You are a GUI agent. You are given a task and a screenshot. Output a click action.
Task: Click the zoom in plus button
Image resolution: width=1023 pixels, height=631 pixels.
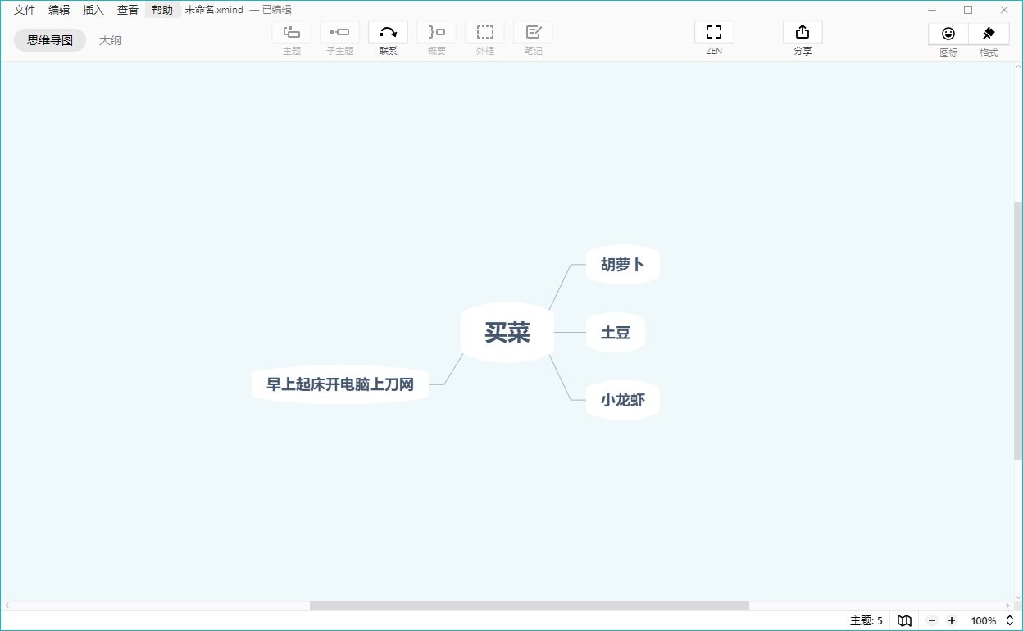(x=952, y=621)
